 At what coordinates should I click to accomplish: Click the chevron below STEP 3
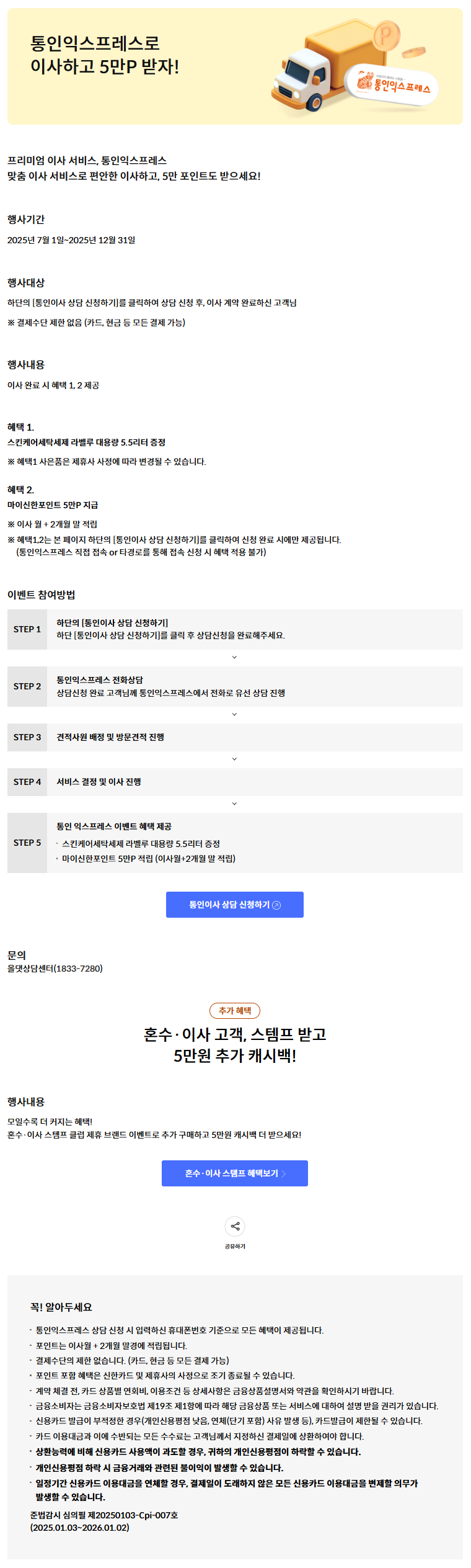(234, 759)
